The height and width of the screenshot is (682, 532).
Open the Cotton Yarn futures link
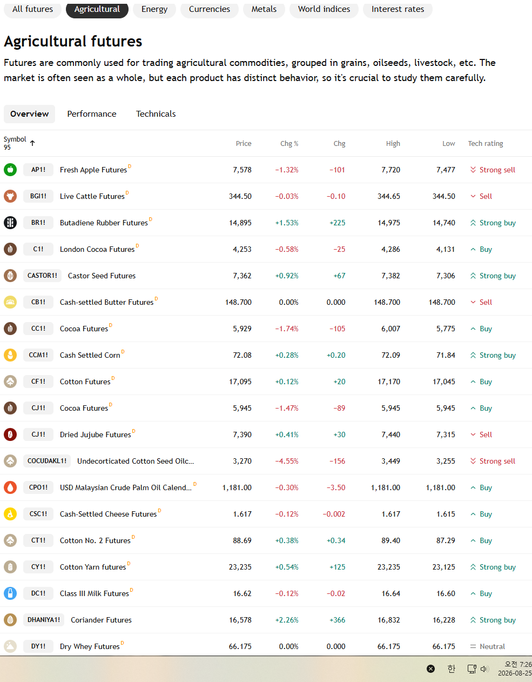[93, 567]
